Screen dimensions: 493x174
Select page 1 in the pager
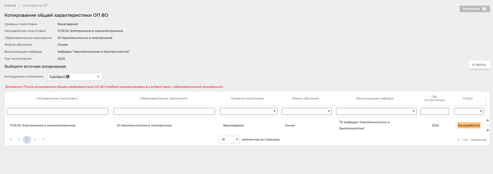27,140
